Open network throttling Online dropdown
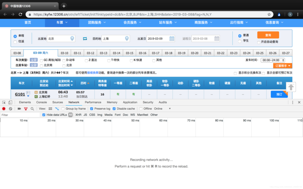The width and height of the screenshot is (303, 189). coord(162,109)
